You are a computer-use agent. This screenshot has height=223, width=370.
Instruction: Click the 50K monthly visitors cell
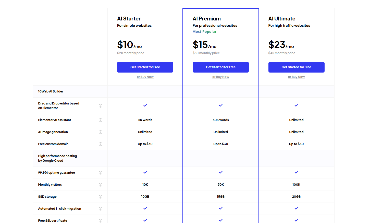click(221, 185)
